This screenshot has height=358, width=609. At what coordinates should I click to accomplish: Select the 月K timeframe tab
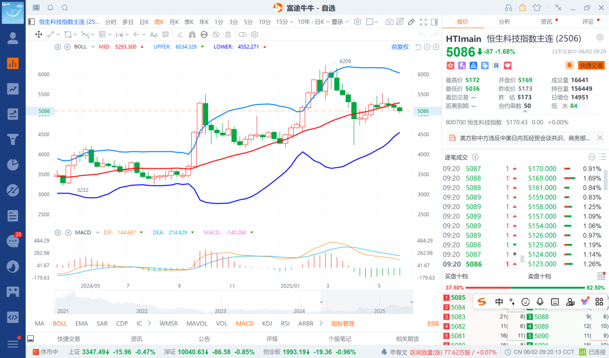174,22
